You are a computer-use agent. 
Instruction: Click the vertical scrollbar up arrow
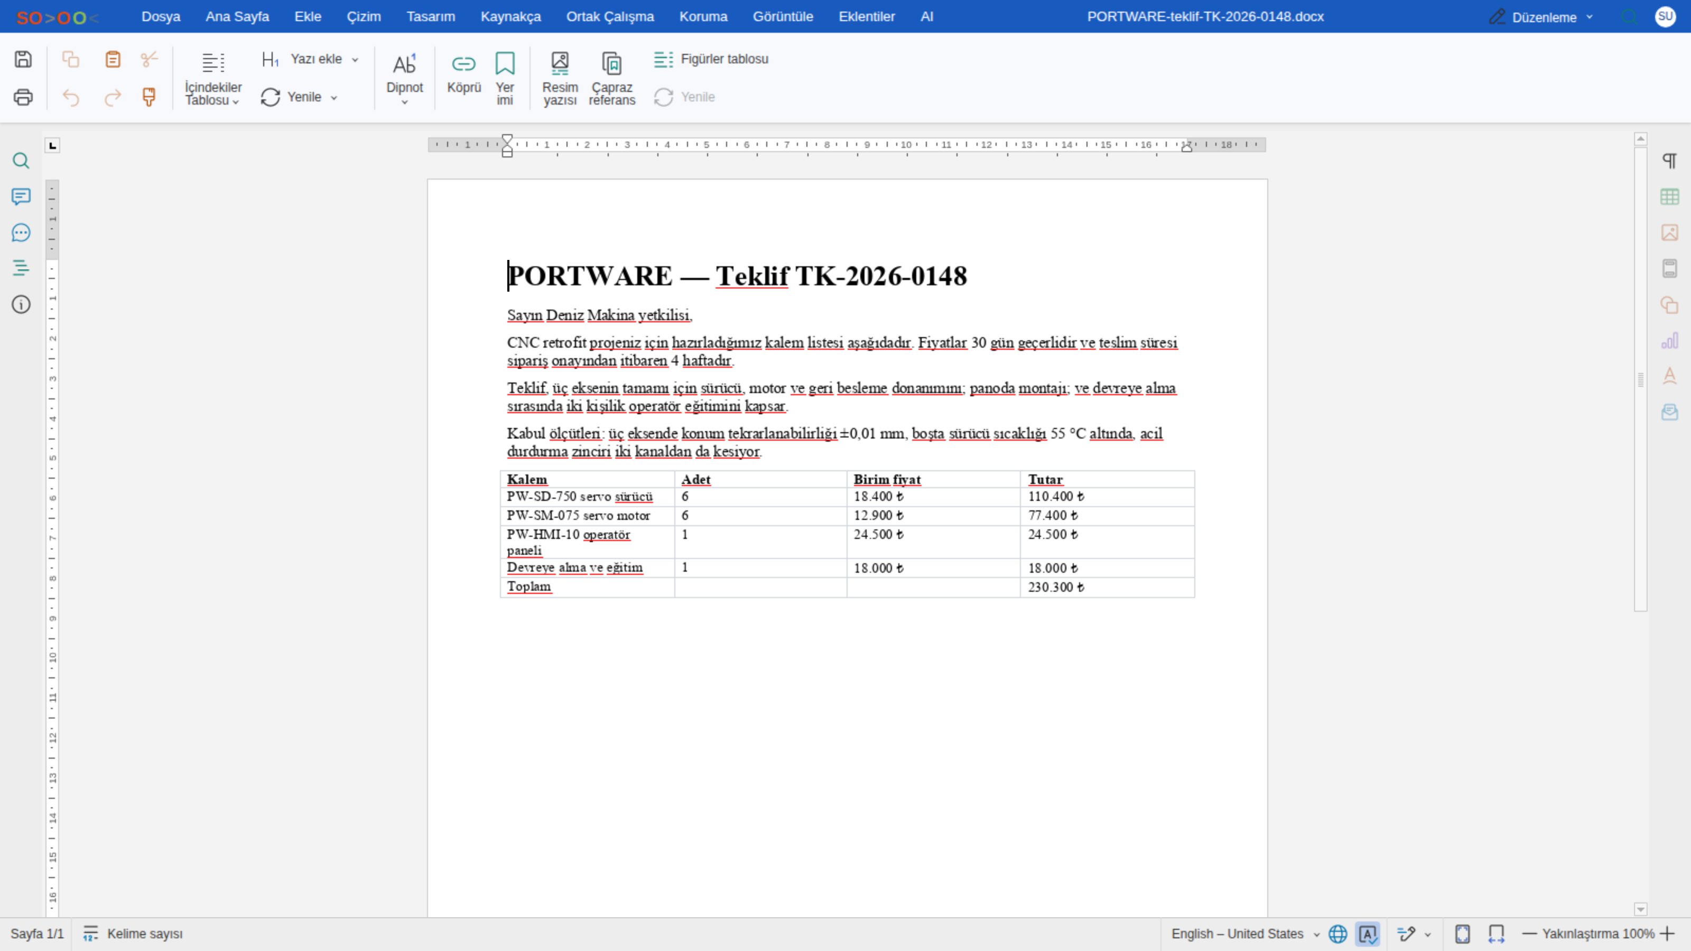[1640, 138]
